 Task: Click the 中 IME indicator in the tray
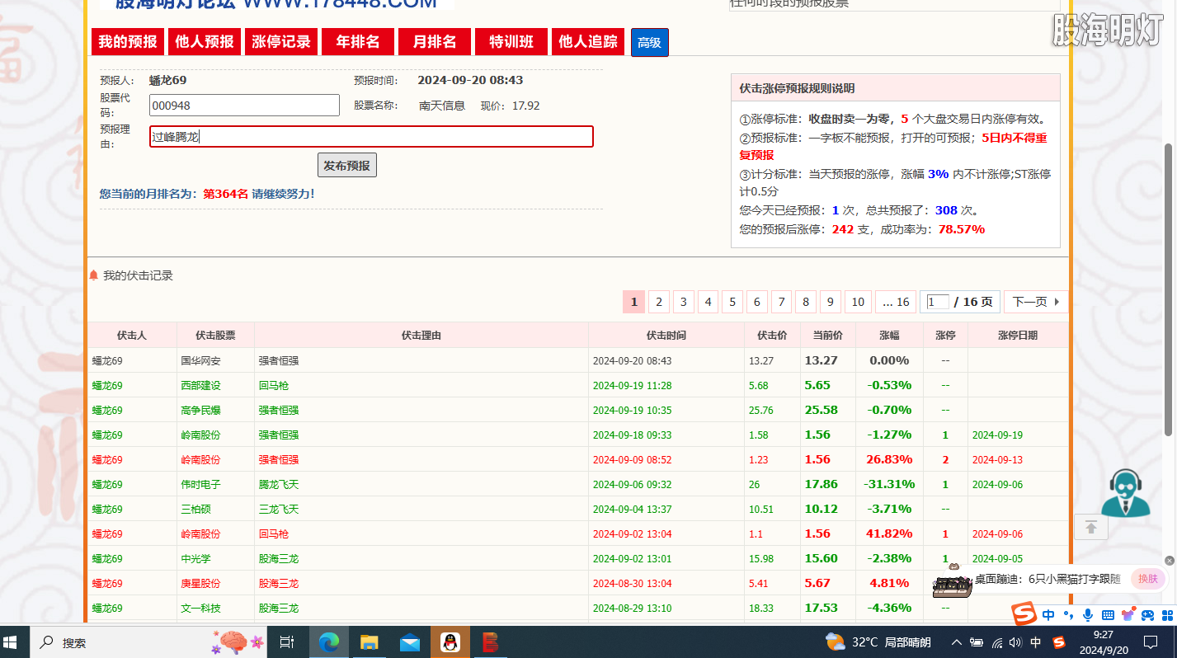[1036, 642]
